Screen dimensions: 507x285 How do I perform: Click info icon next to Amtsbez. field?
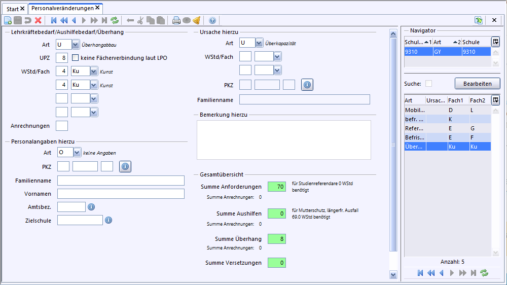pos(91,207)
